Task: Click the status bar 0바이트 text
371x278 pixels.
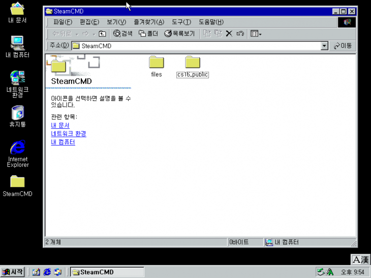Action: pos(239,242)
